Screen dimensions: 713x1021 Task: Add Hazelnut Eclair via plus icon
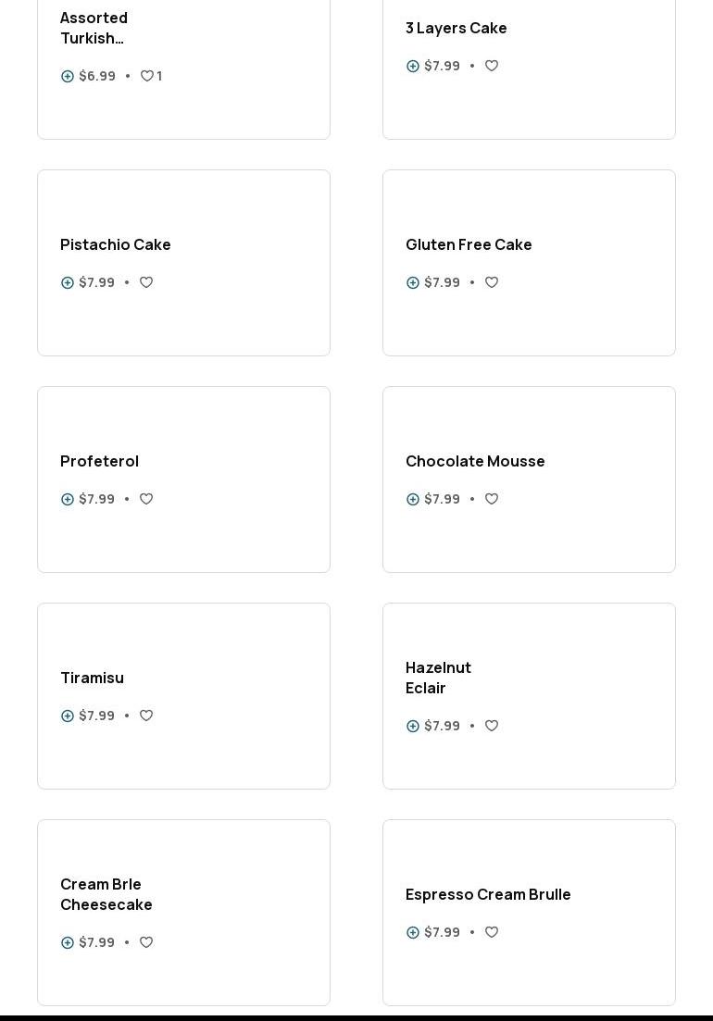point(413,727)
